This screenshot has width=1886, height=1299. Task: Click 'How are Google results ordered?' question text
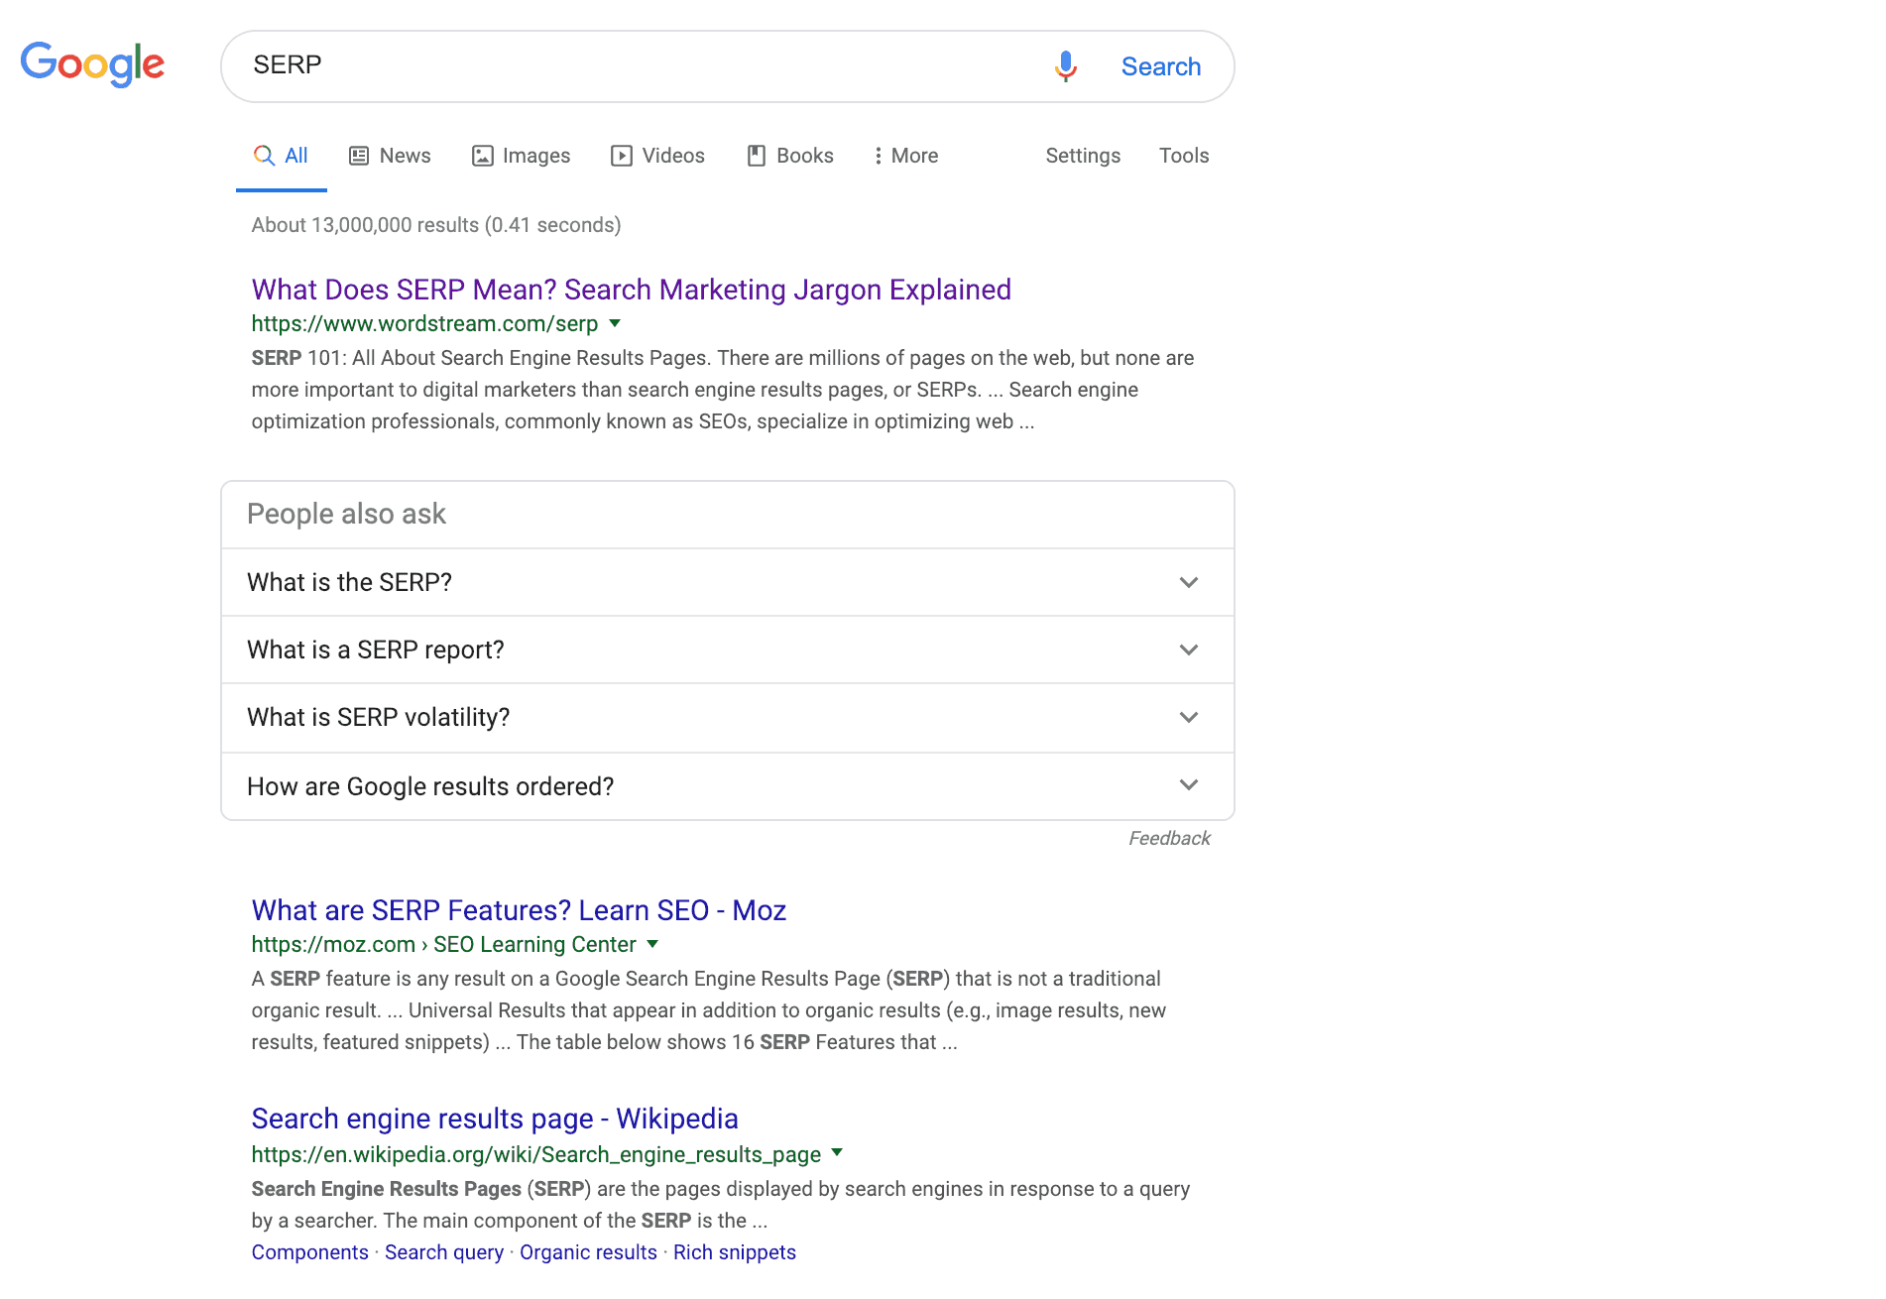point(430,786)
